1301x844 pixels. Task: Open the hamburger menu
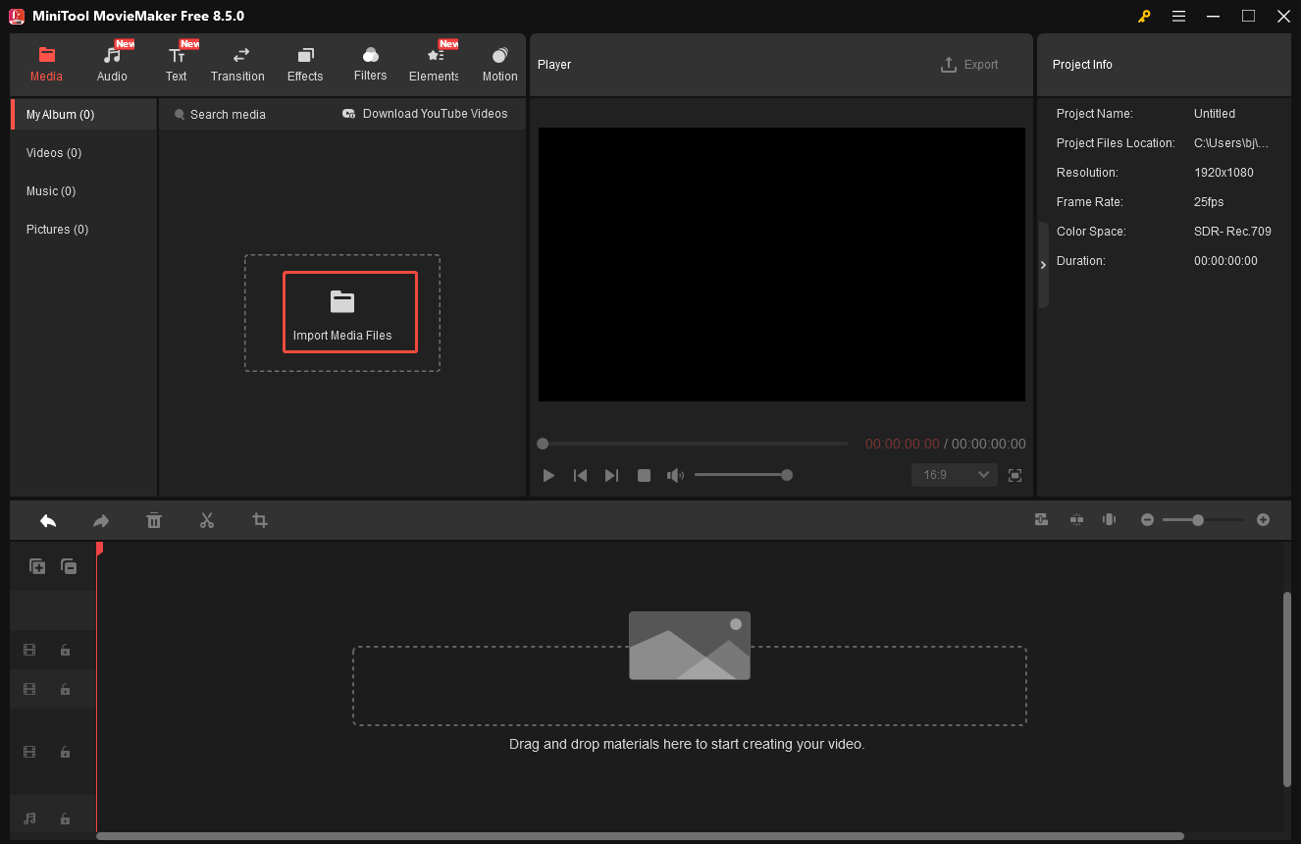1178,16
